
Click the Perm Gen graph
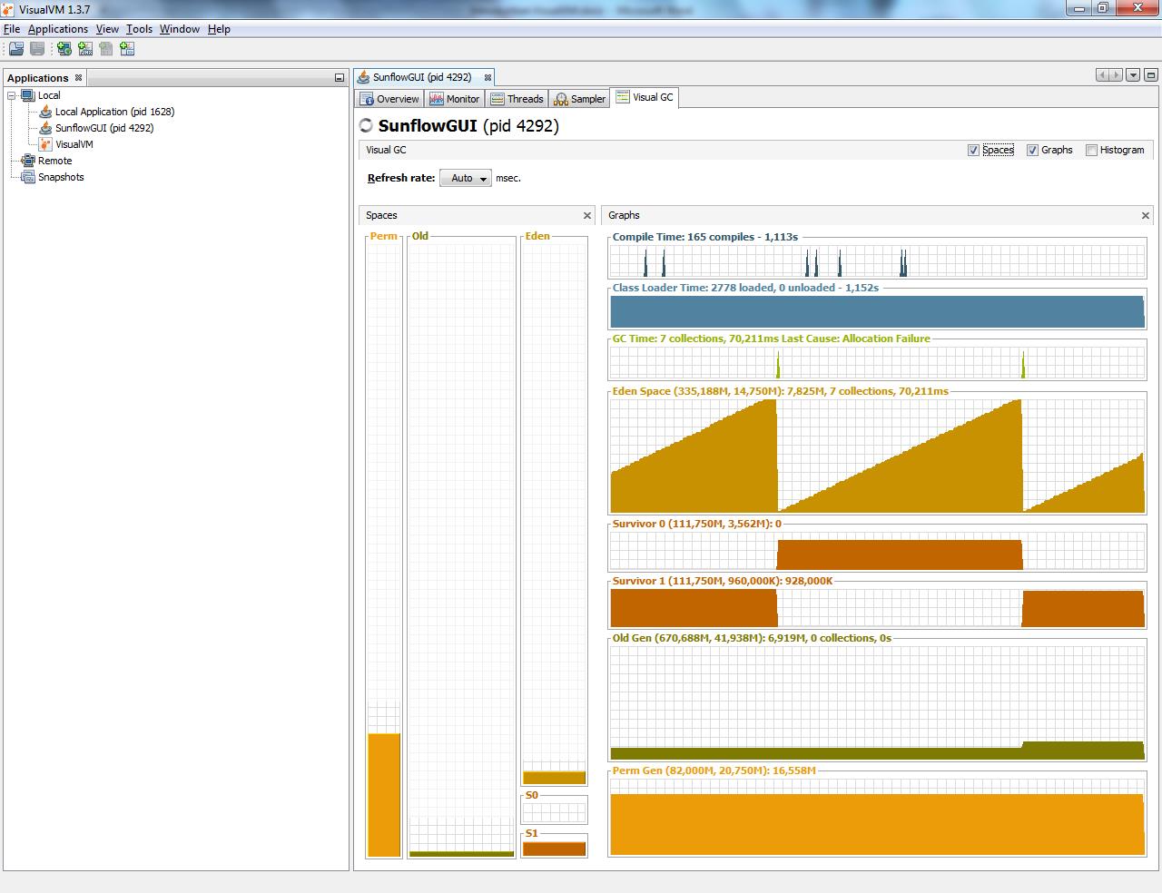click(877, 817)
